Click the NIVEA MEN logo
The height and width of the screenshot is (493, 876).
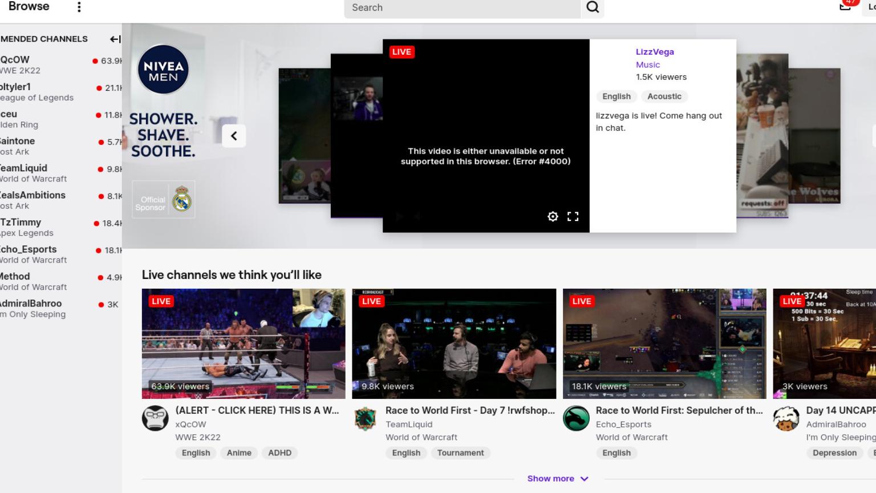pyautogui.click(x=163, y=70)
